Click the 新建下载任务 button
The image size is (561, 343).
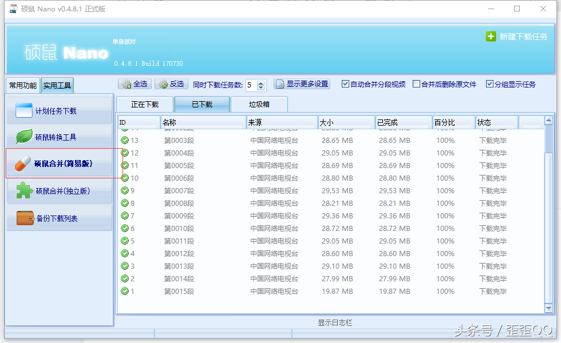point(516,37)
